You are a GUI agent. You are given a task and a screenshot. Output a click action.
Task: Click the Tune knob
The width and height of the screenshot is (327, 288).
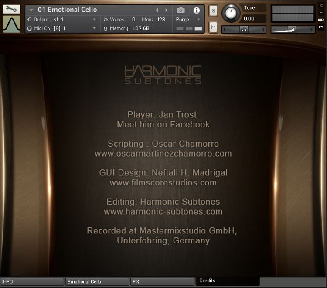(x=231, y=13)
